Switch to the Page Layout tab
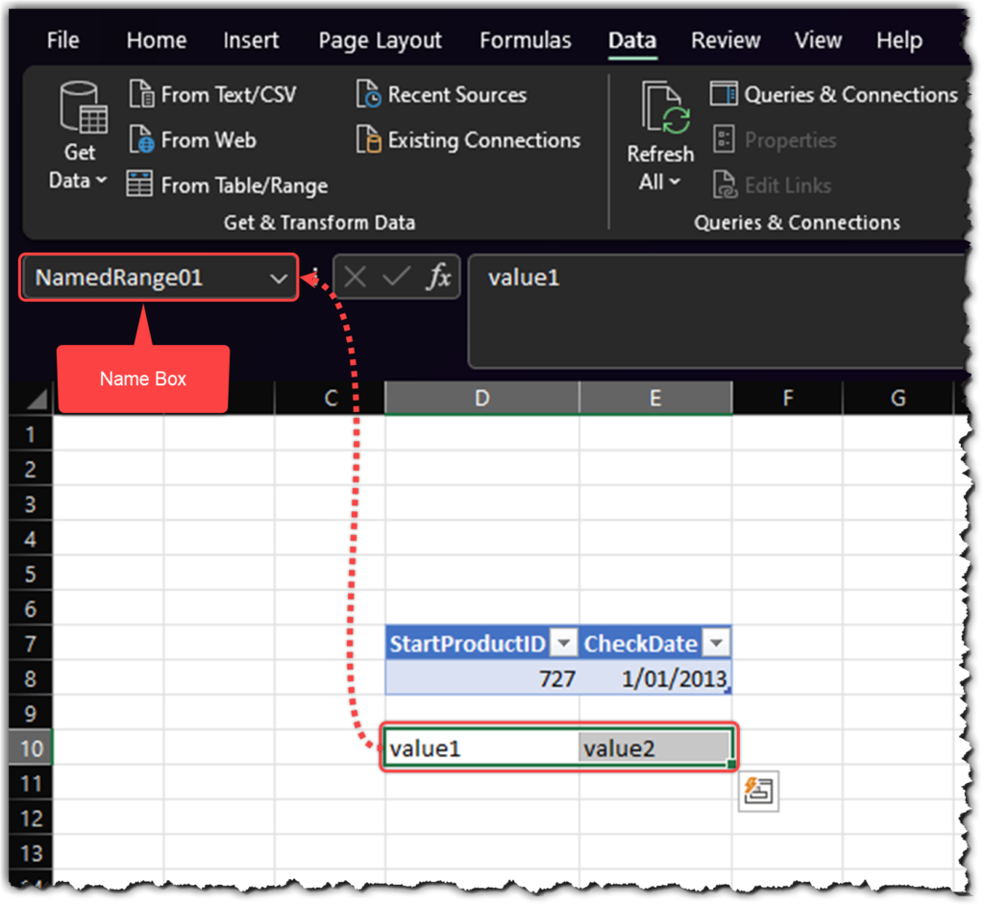This screenshot has height=905, width=984. [x=380, y=40]
